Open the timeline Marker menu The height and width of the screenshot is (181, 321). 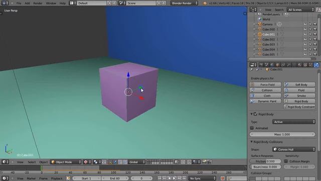pos(31,178)
